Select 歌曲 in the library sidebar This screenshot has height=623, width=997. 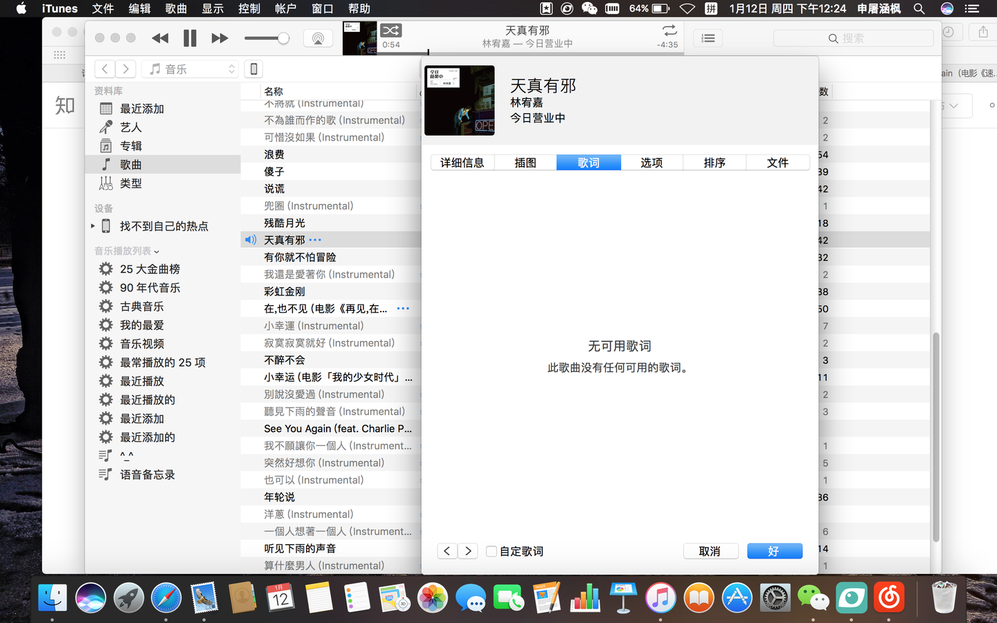pos(163,165)
